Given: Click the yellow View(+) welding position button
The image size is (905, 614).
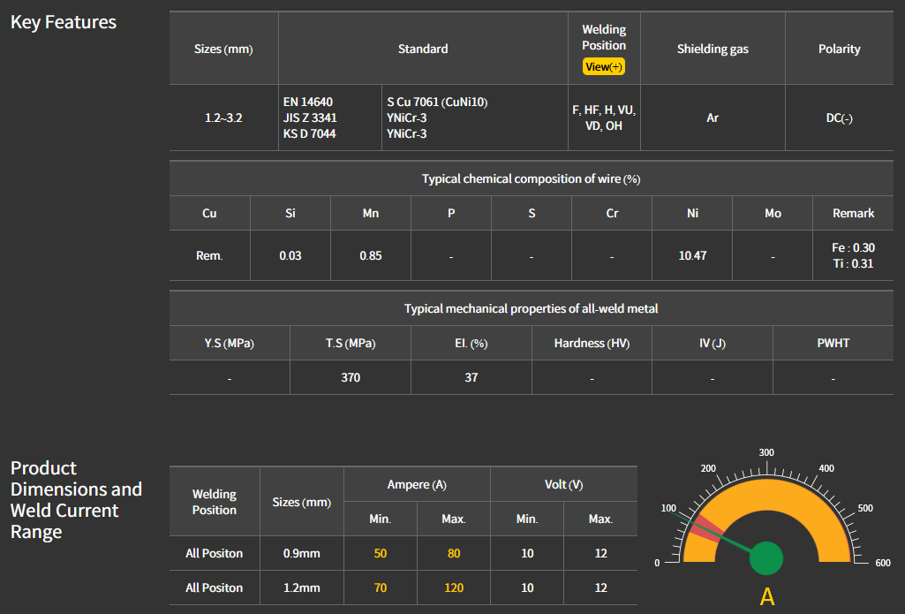Looking at the screenshot, I should pyautogui.click(x=604, y=67).
